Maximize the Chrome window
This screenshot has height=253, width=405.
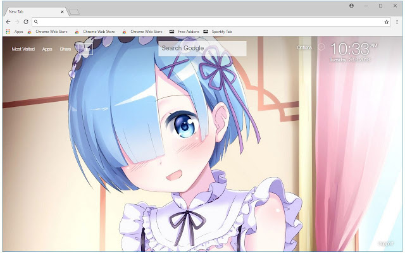coord(380,6)
